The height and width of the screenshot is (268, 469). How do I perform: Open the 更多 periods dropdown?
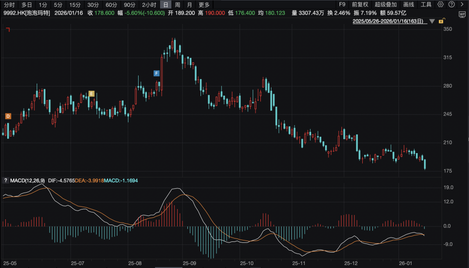pos(204,4)
